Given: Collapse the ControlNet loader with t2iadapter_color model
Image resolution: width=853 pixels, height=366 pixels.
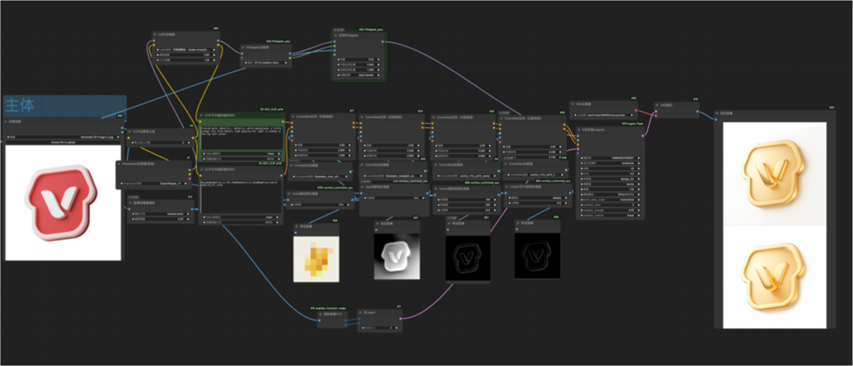Looking at the screenshot, I should (291, 165).
